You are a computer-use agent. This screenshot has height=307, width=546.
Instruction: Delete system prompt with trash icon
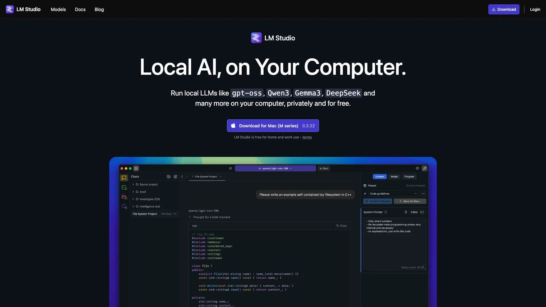[x=406, y=212]
